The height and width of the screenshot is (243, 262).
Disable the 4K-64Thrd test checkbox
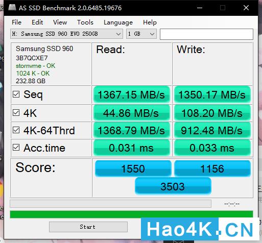pyautogui.click(x=16, y=130)
